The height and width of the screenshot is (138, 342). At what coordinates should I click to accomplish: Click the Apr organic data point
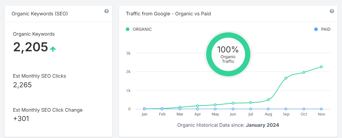point(197,106)
